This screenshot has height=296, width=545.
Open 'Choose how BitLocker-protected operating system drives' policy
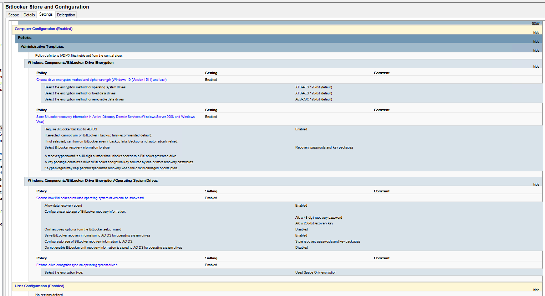tap(90, 198)
